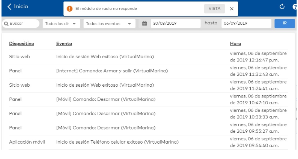This screenshot has height=159, width=298.
Task: Open the Todos los eventos dropdown
Action: (x=109, y=24)
